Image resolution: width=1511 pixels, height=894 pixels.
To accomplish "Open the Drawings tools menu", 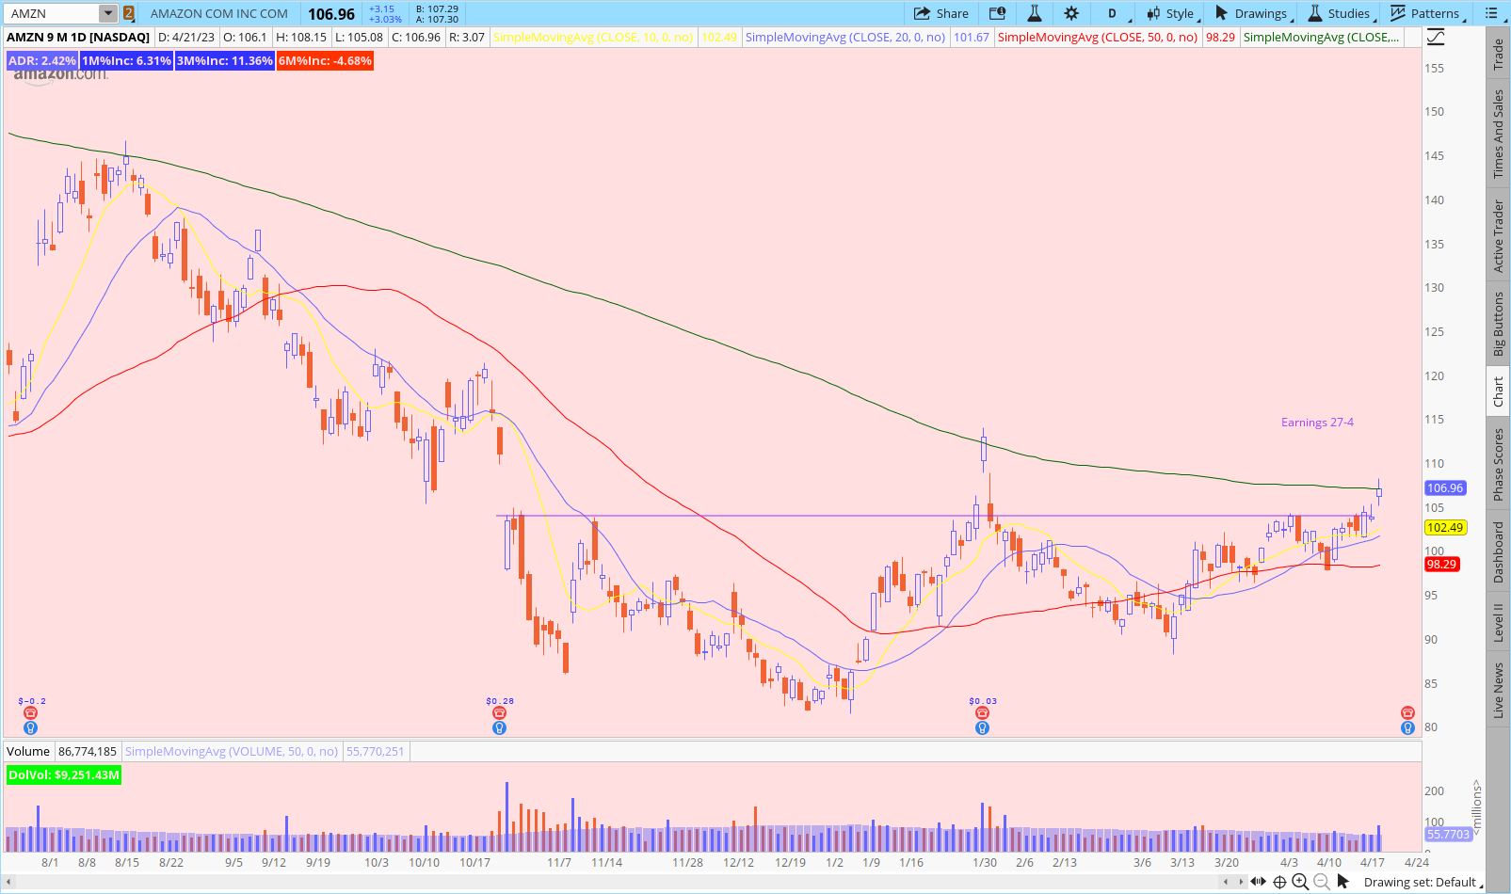I will tap(1254, 13).
